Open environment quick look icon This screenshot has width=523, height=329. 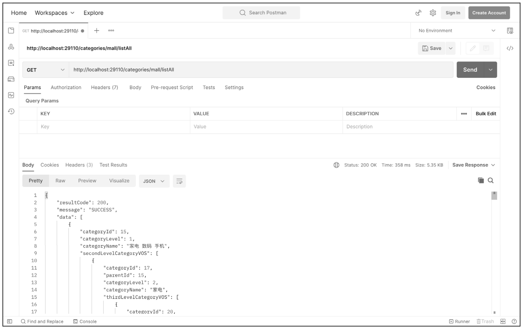pos(510,31)
